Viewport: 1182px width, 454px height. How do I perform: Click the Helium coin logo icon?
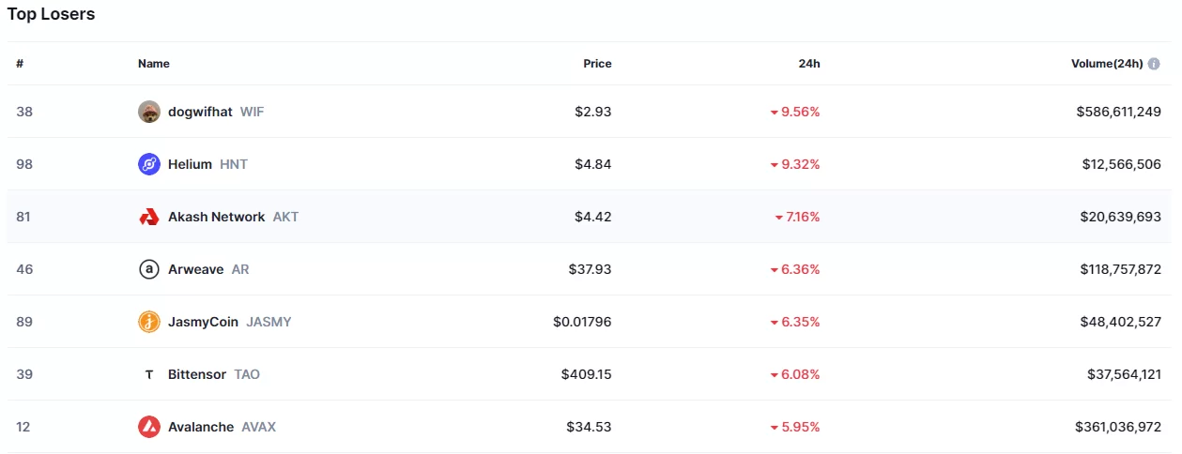tap(148, 164)
